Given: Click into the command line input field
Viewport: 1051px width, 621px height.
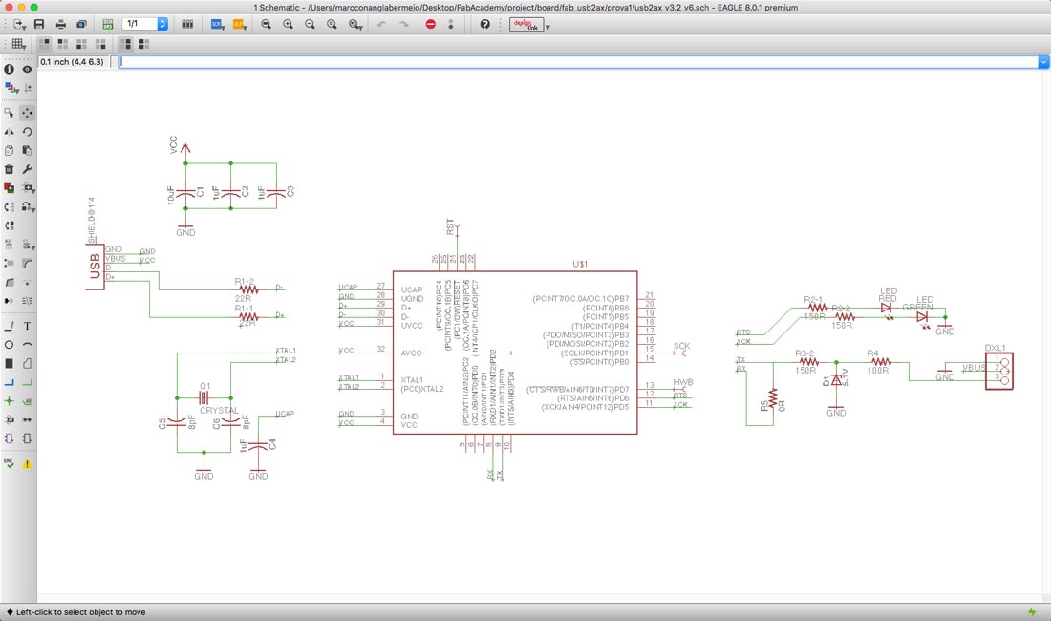Looking at the screenshot, I should (x=578, y=62).
